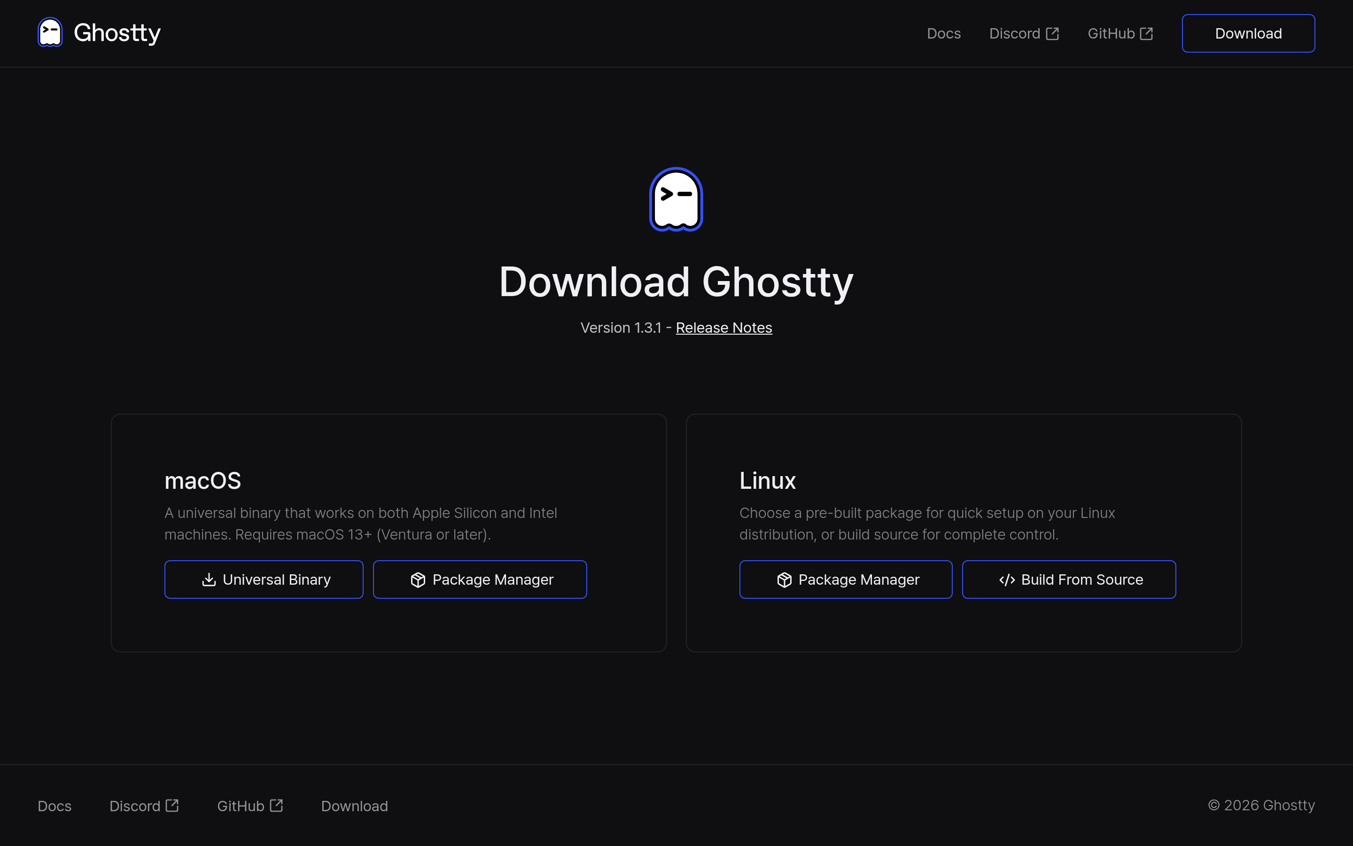This screenshot has height=846, width=1353.
Task: Open the Release Notes link
Action: 723,328
